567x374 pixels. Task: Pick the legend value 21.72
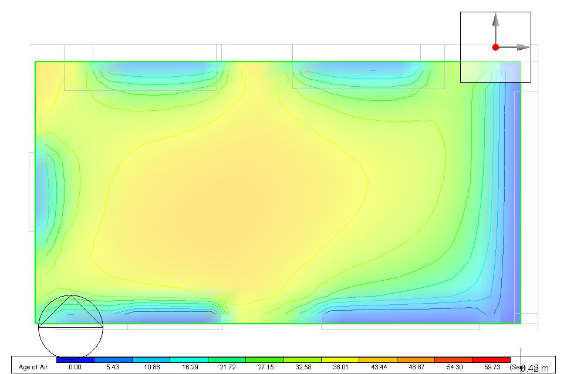228,367
